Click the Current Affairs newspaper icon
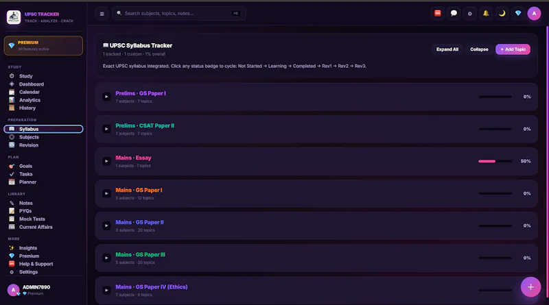This screenshot has width=549, height=305. [x=12, y=227]
